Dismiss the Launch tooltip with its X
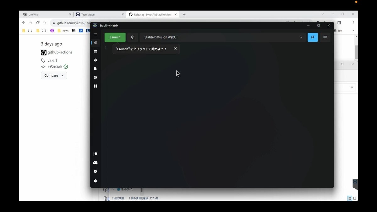Viewport: 377px width, 212px height. [176, 48]
